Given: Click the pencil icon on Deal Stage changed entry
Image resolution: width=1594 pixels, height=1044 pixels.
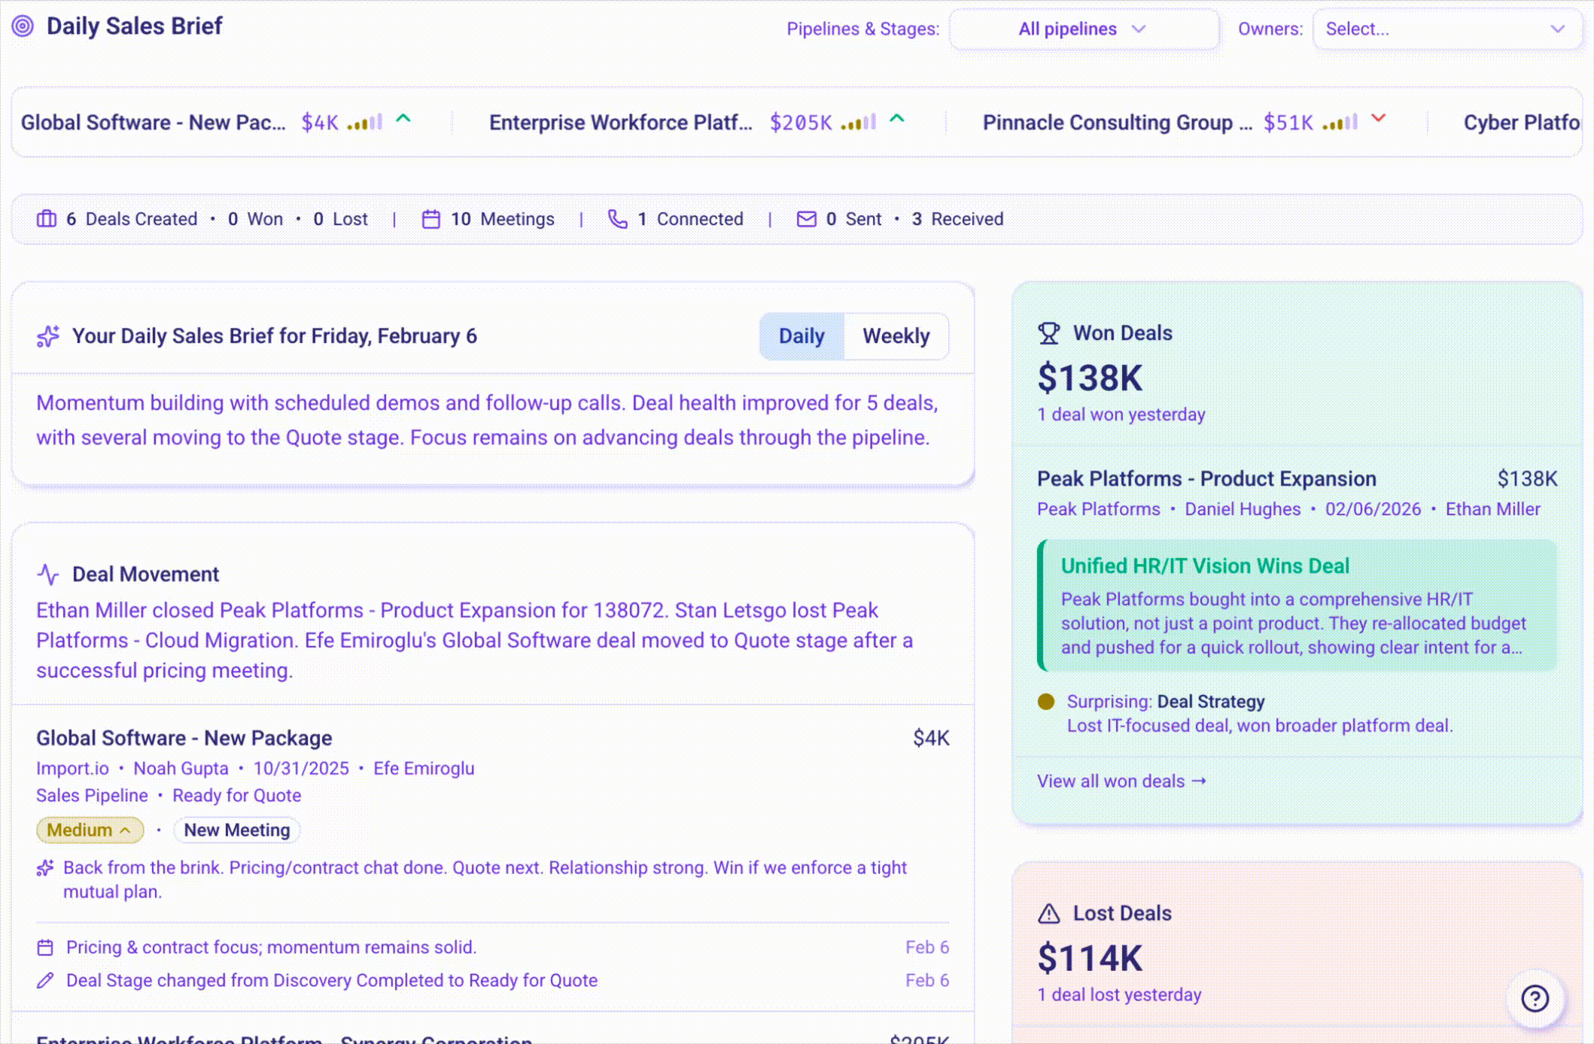Looking at the screenshot, I should 47,980.
